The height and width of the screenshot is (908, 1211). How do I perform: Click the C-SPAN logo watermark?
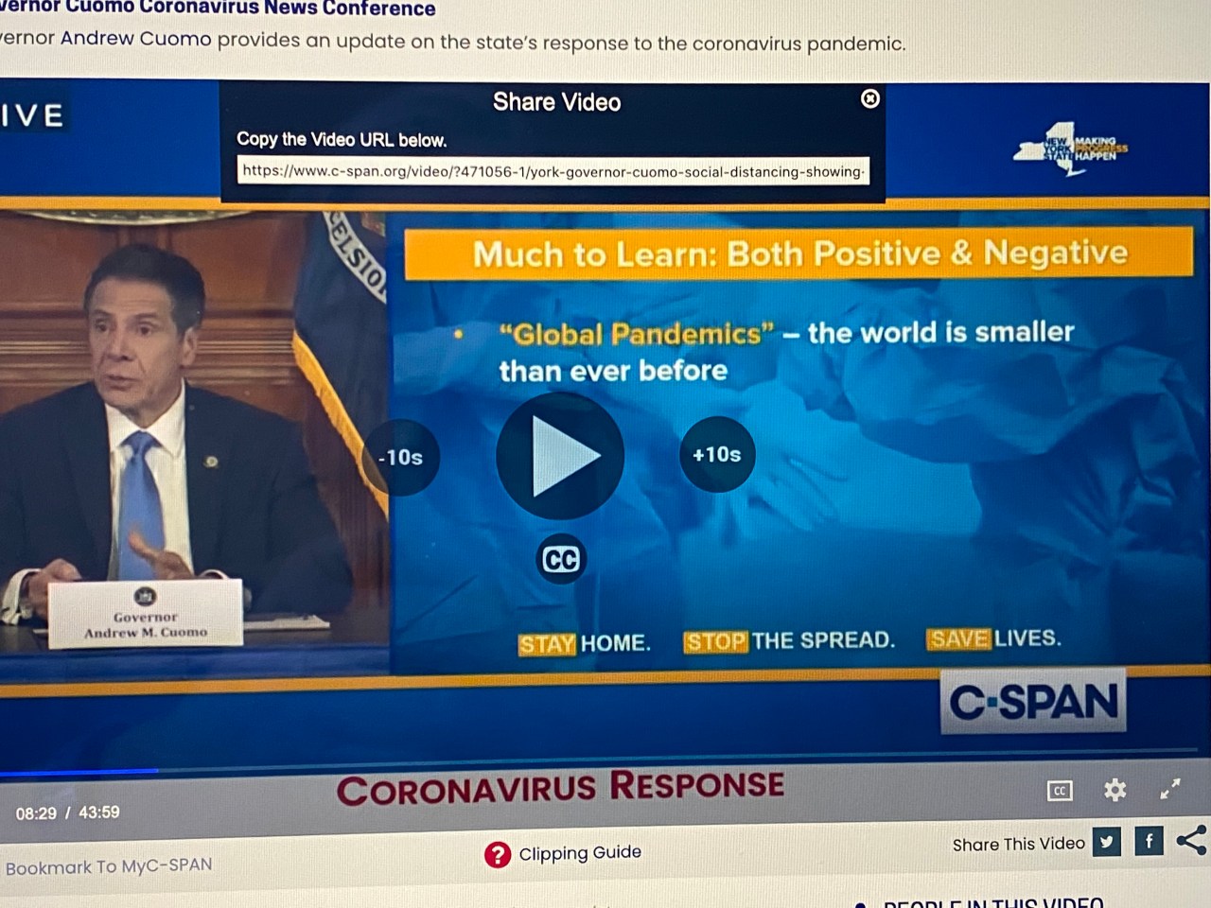pos(1033,702)
